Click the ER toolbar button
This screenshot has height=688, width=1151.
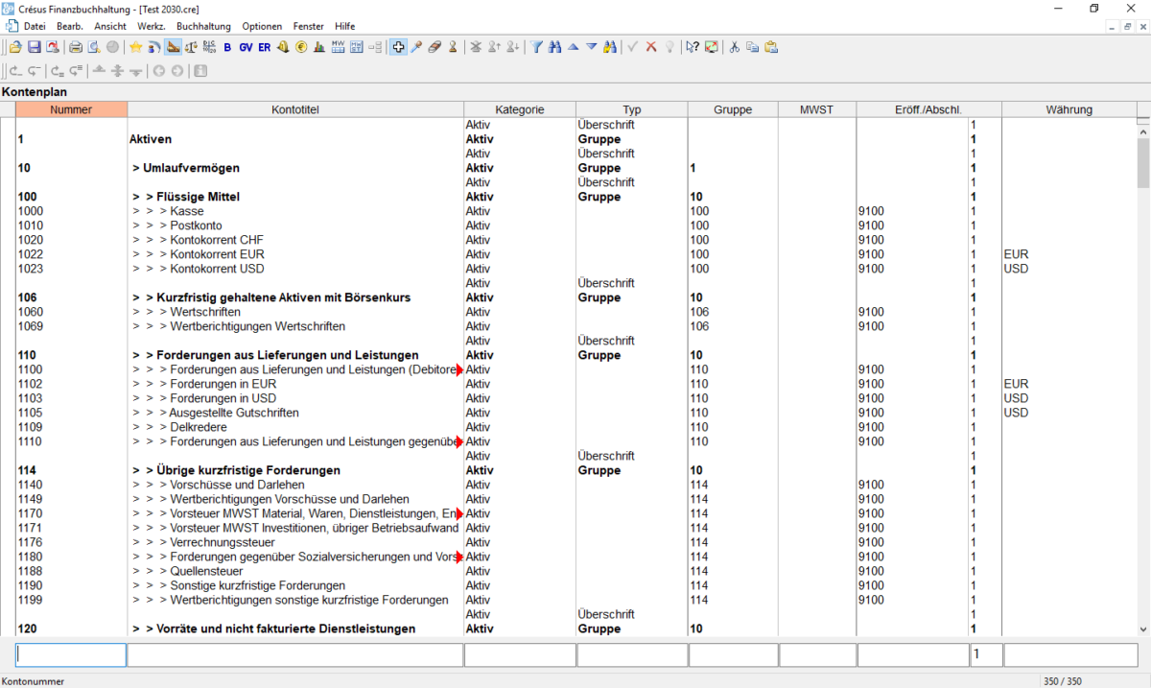click(x=264, y=47)
